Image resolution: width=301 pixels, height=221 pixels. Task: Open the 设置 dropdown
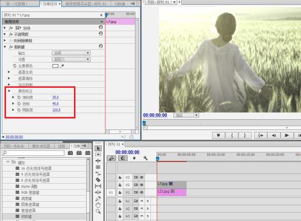tap(71, 60)
